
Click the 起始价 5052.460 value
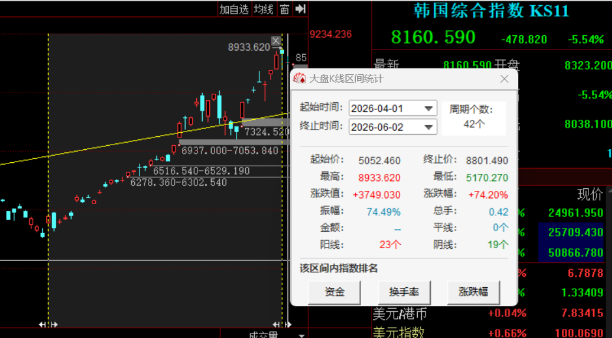379,161
